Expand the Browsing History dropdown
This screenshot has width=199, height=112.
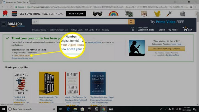click(x=39, y=30)
